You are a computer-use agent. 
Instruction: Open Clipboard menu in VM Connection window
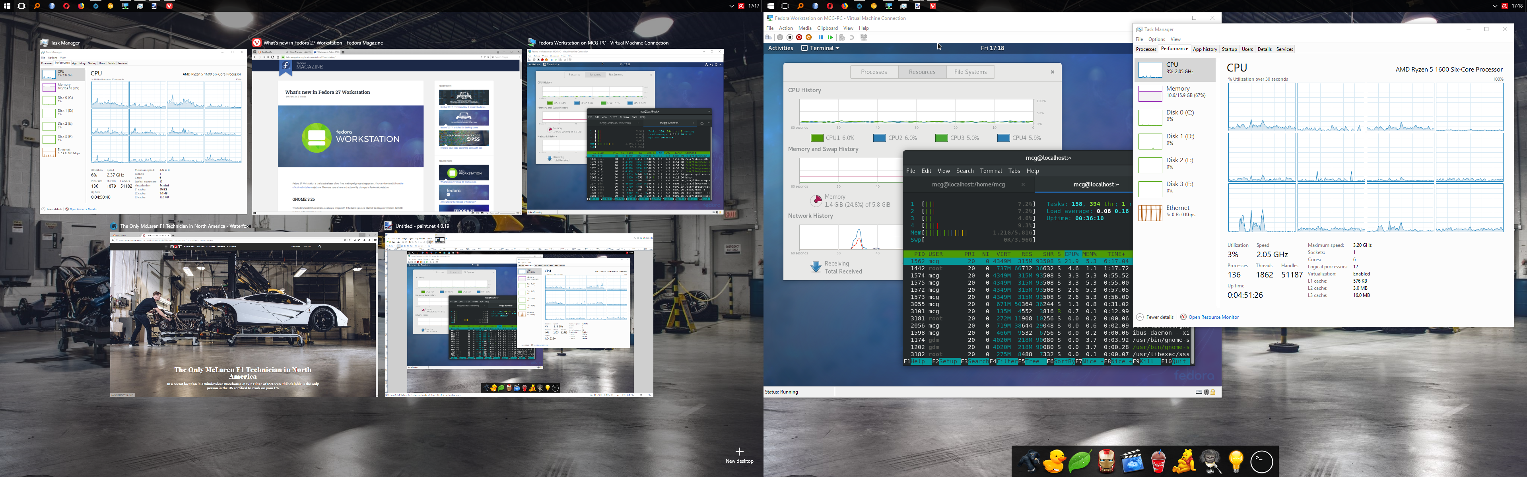pos(827,28)
